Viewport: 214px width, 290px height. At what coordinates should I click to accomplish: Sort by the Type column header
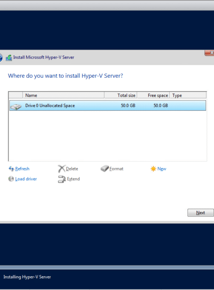pyautogui.click(x=188, y=95)
